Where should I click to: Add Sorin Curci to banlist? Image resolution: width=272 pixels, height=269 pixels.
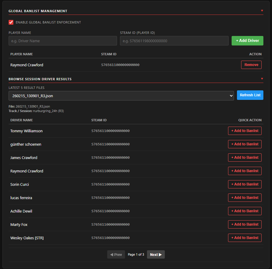[x=245, y=184]
